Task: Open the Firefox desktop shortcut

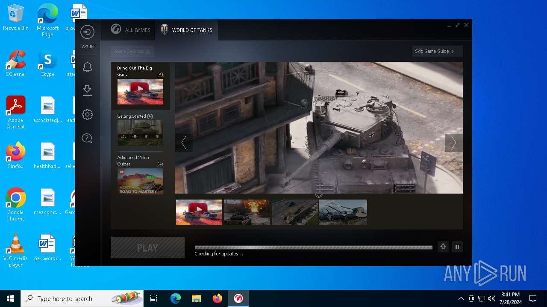Action: tap(16, 156)
